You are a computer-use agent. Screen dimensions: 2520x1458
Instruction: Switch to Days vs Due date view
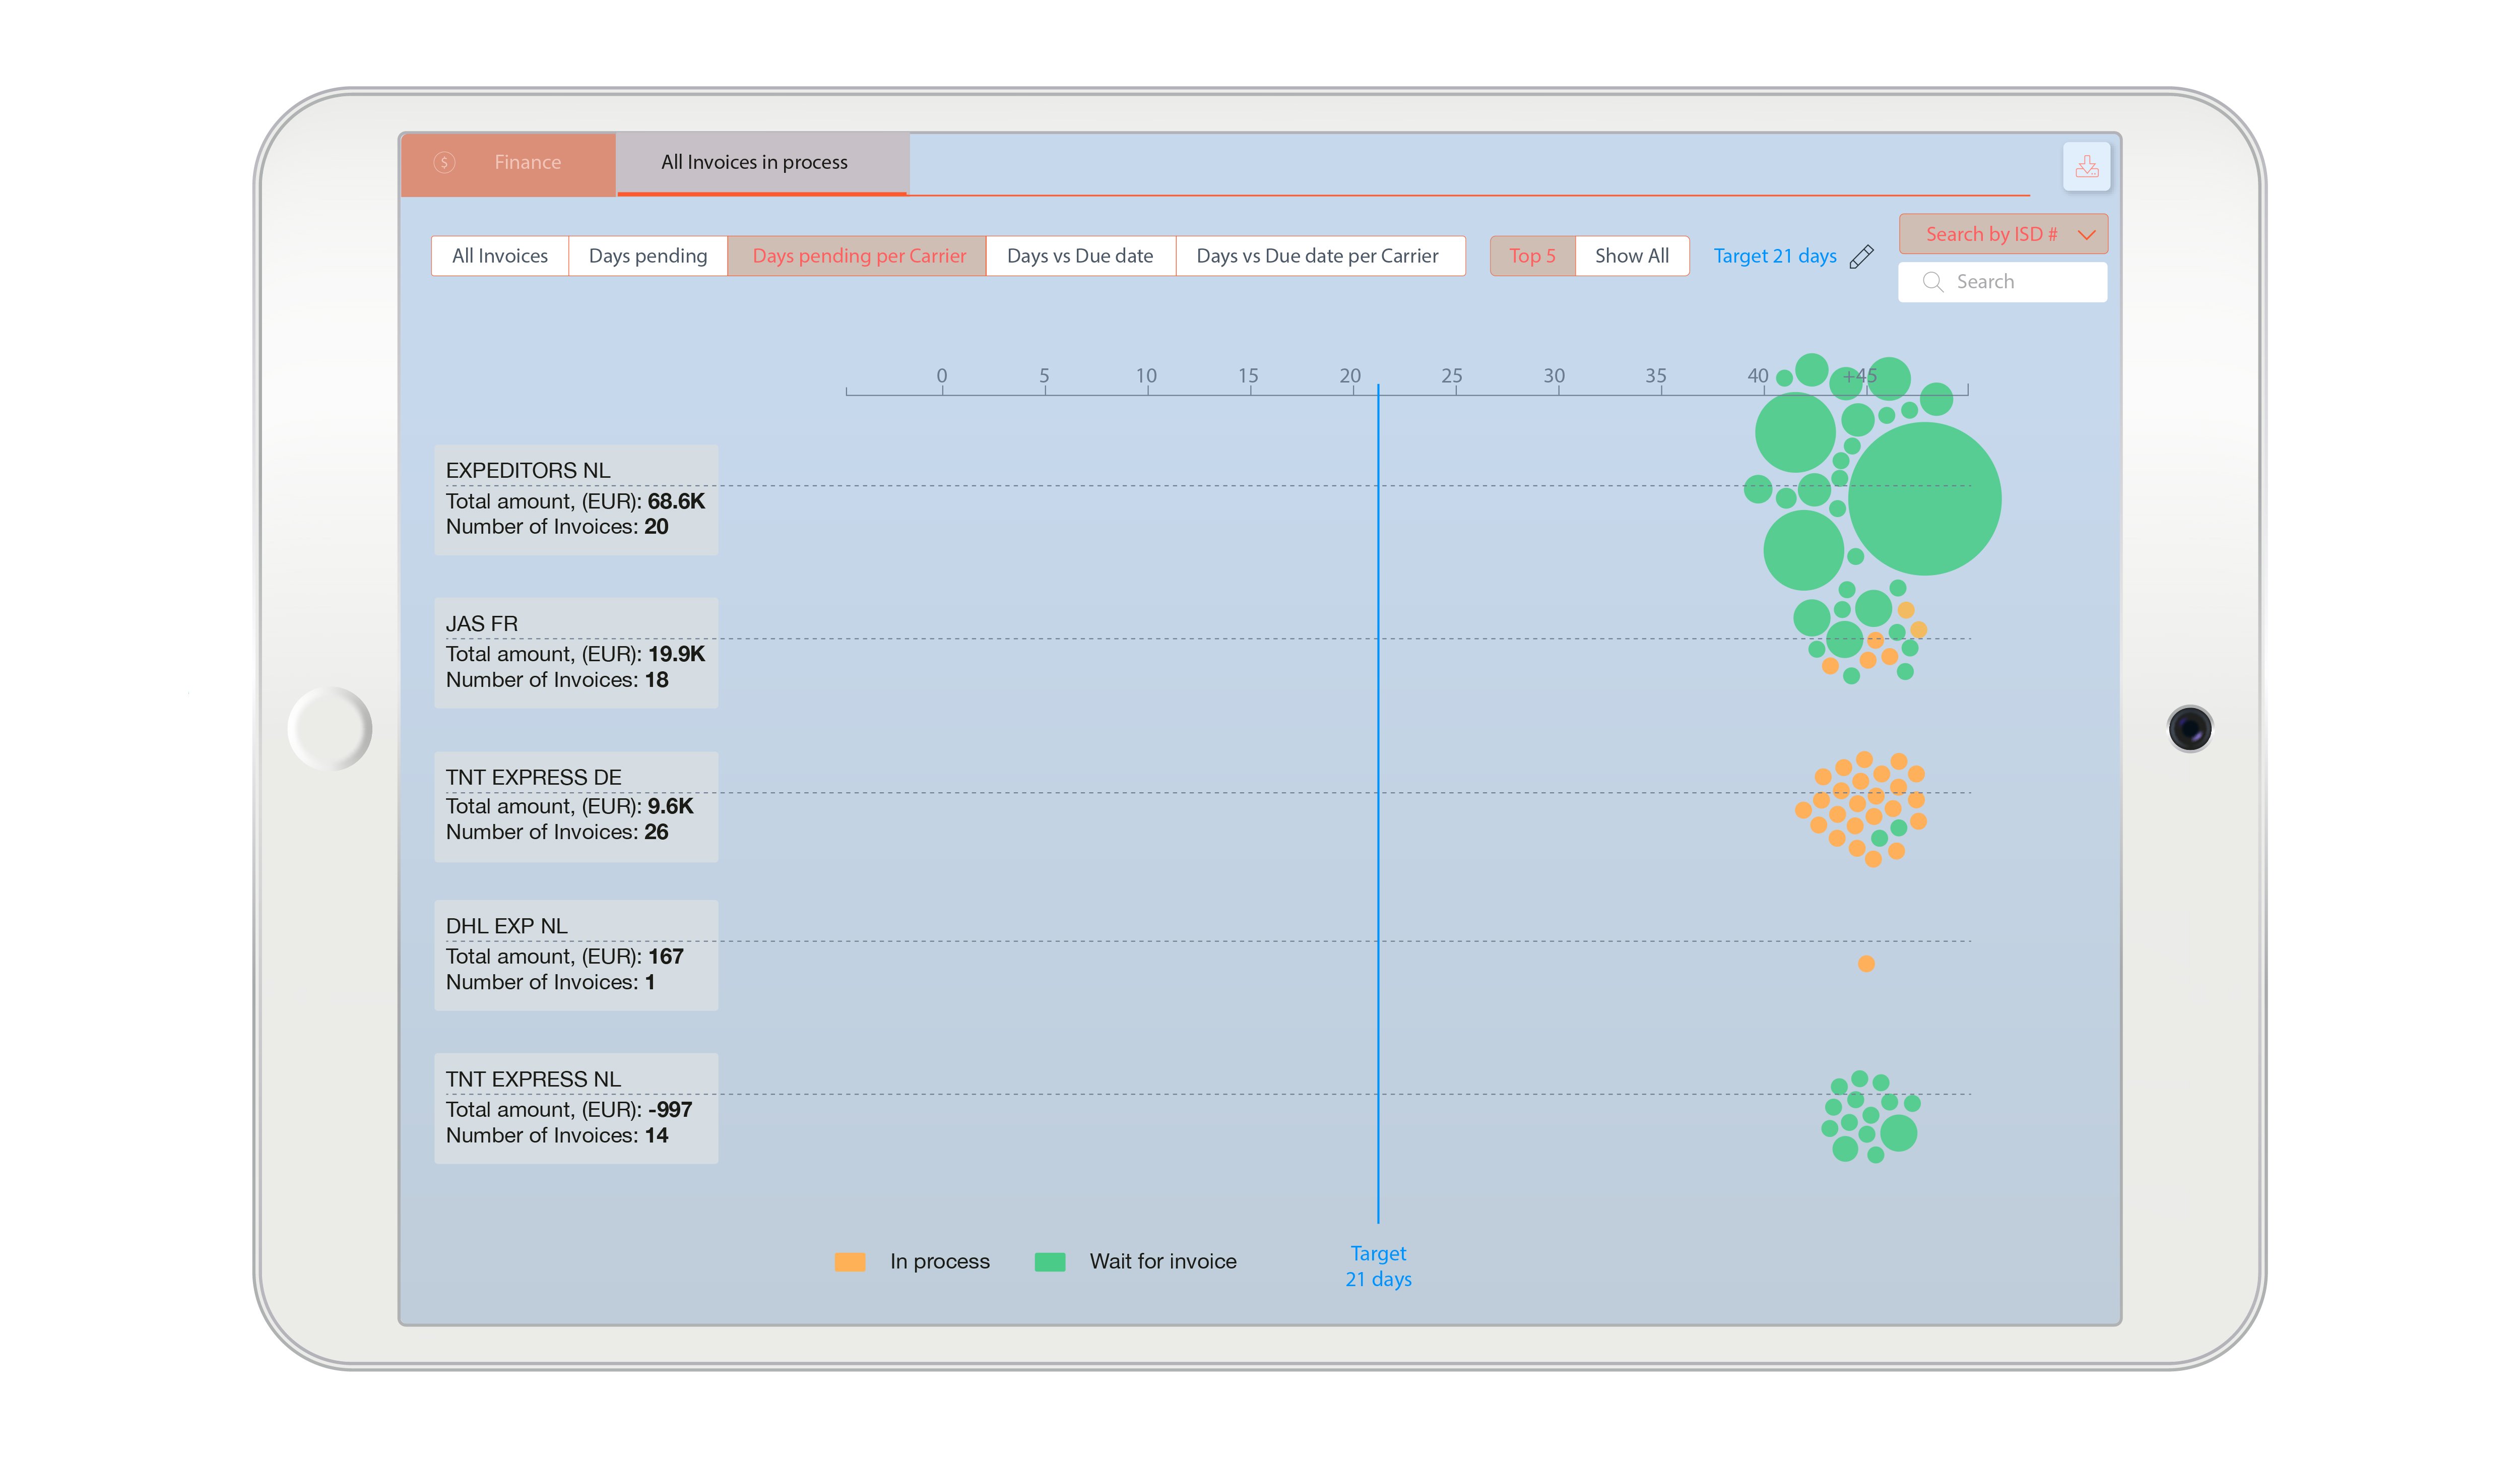(1079, 256)
